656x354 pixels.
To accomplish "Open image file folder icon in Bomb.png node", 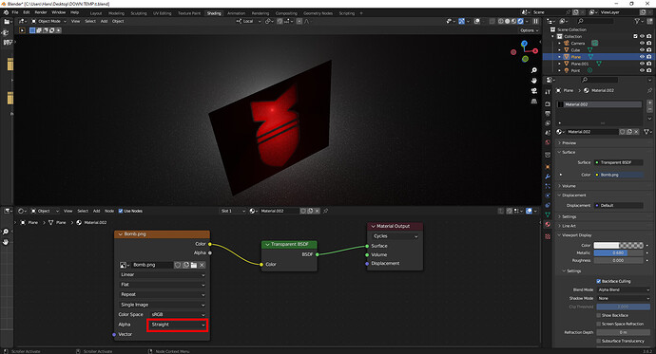I will point(194,265).
